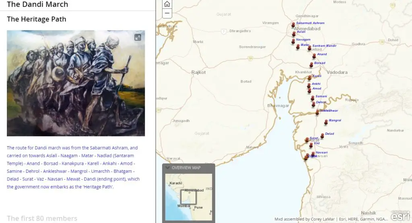Click the Sabarmati Ashram map pin
Image resolution: width=412 pixels, height=223 pixels.
pyautogui.click(x=293, y=25)
